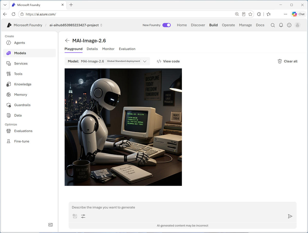308x233 pixels.
Task: Open the Docs link
Action: click(260, 25)
